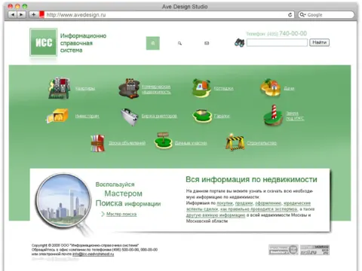Select the Строительство road barrier icon

click(235, 142)
